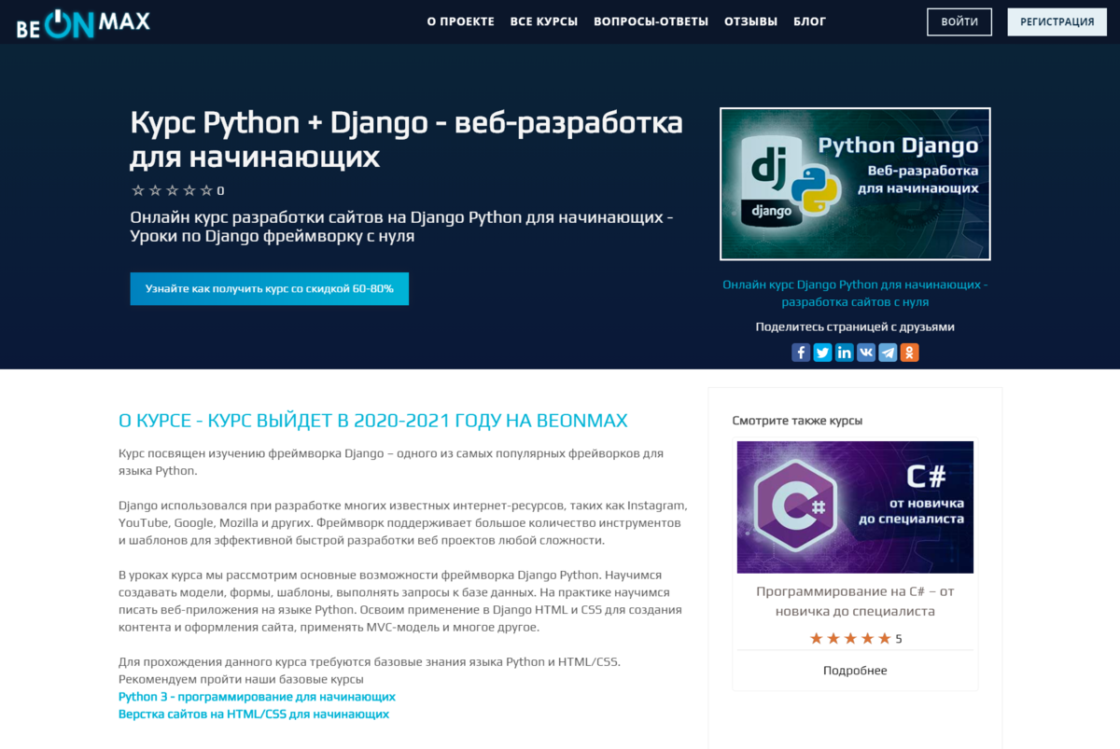The width and height of the screenshot is (1120, 749).
Task: Click the C# course thumbnail image
Action: click(855, 507)
